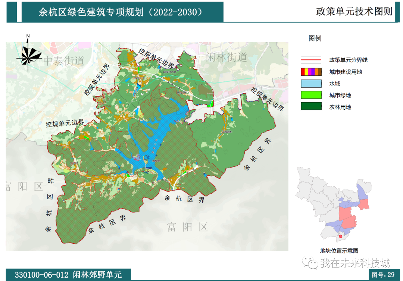Viewport: 403px width, 281px height.
Task: Click the horizontal 控规单元边界 map label
Action: [65, 124]
